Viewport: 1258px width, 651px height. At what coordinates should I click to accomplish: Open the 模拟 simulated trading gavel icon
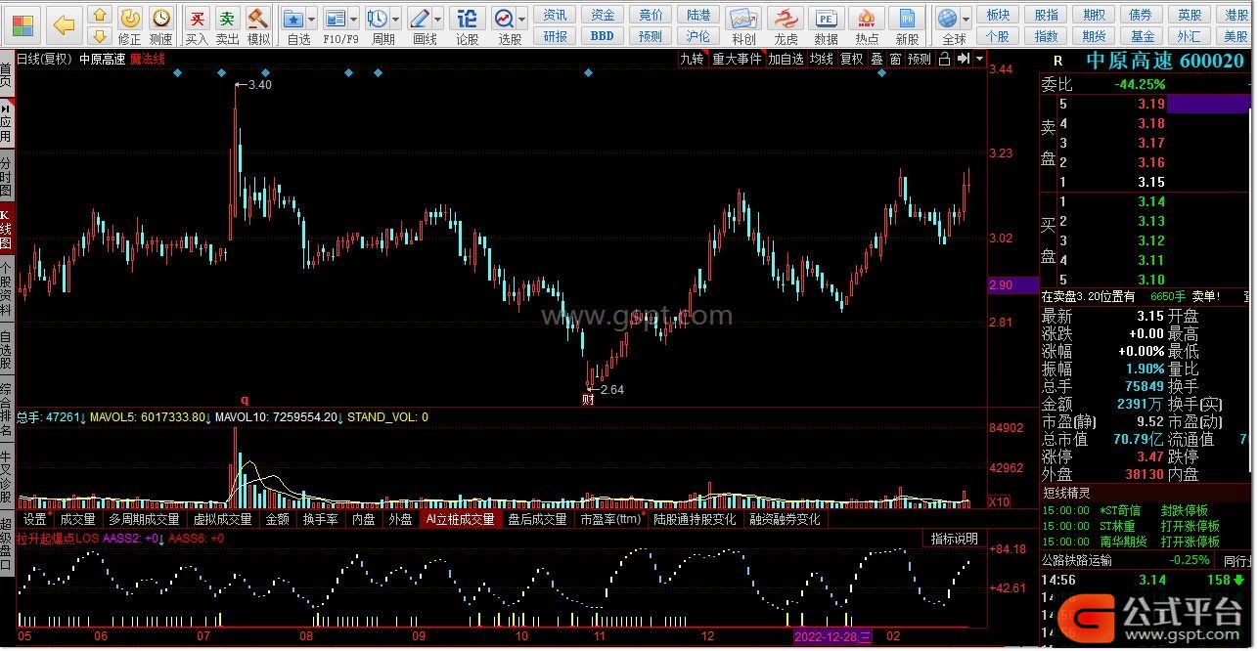coord(257,18)
